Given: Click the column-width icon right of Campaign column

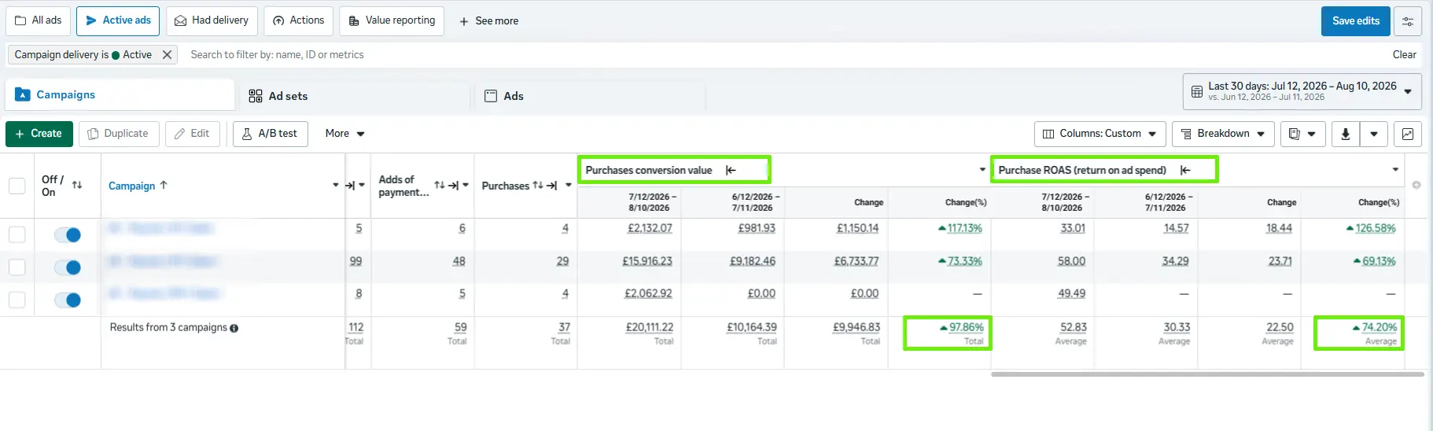Looking at the screenshot, I should click(350, 186).
